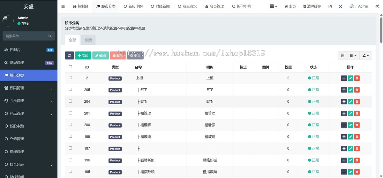Image resolution: width=383 pixels, height=178 pixels.
Task: Edit the ETN row with pencil icon
Action: click(x=350, y=102)
